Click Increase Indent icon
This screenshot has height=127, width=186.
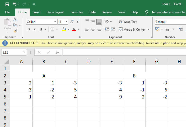coord(113,29)
